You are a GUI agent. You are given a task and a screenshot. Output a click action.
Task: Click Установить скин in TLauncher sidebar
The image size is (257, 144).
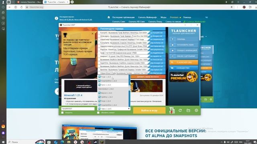184,45
